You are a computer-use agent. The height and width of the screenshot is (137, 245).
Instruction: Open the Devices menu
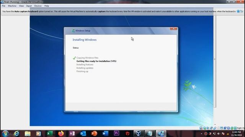[38, 6]
